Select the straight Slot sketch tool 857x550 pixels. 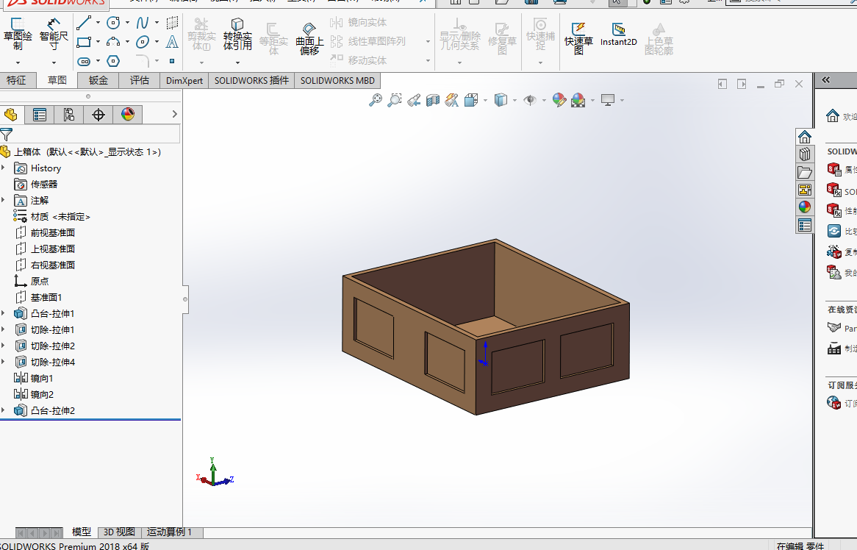[x=84, y=61]
